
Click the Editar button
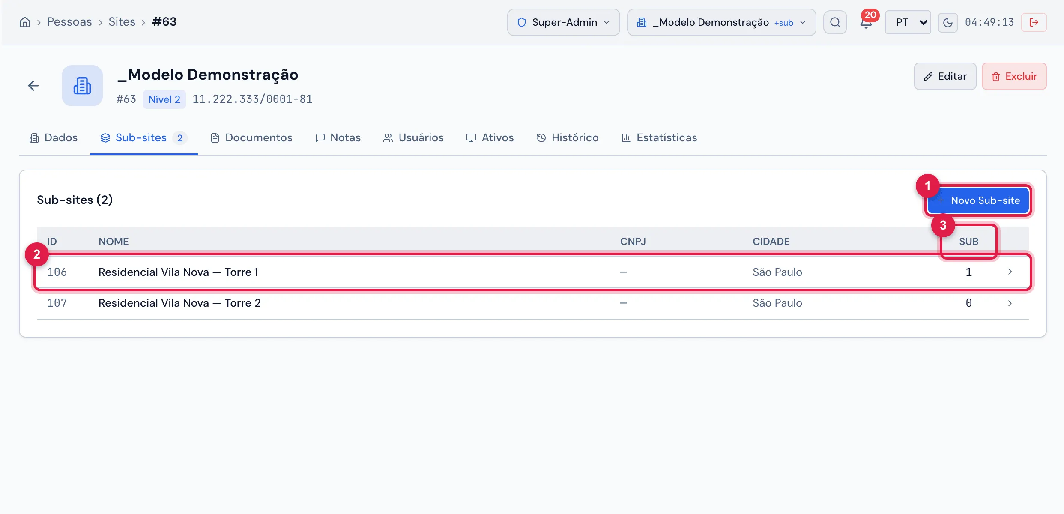(945, 76)
